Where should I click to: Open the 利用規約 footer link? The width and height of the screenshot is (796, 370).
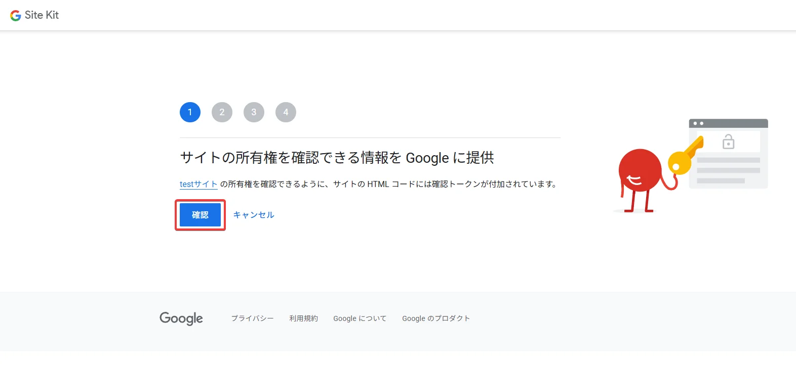304,318
